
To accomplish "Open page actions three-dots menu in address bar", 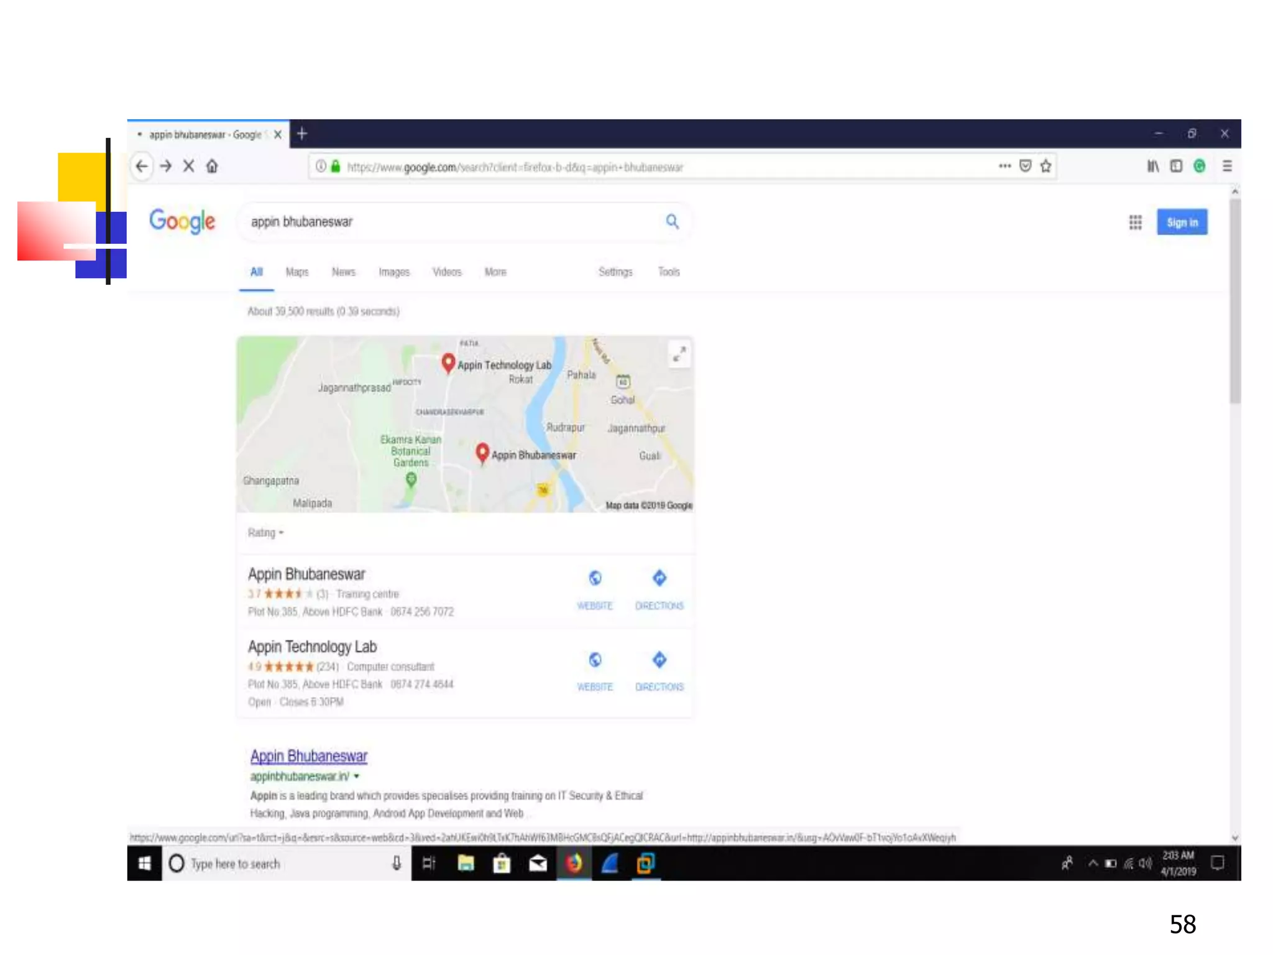I will [1004, 166].
